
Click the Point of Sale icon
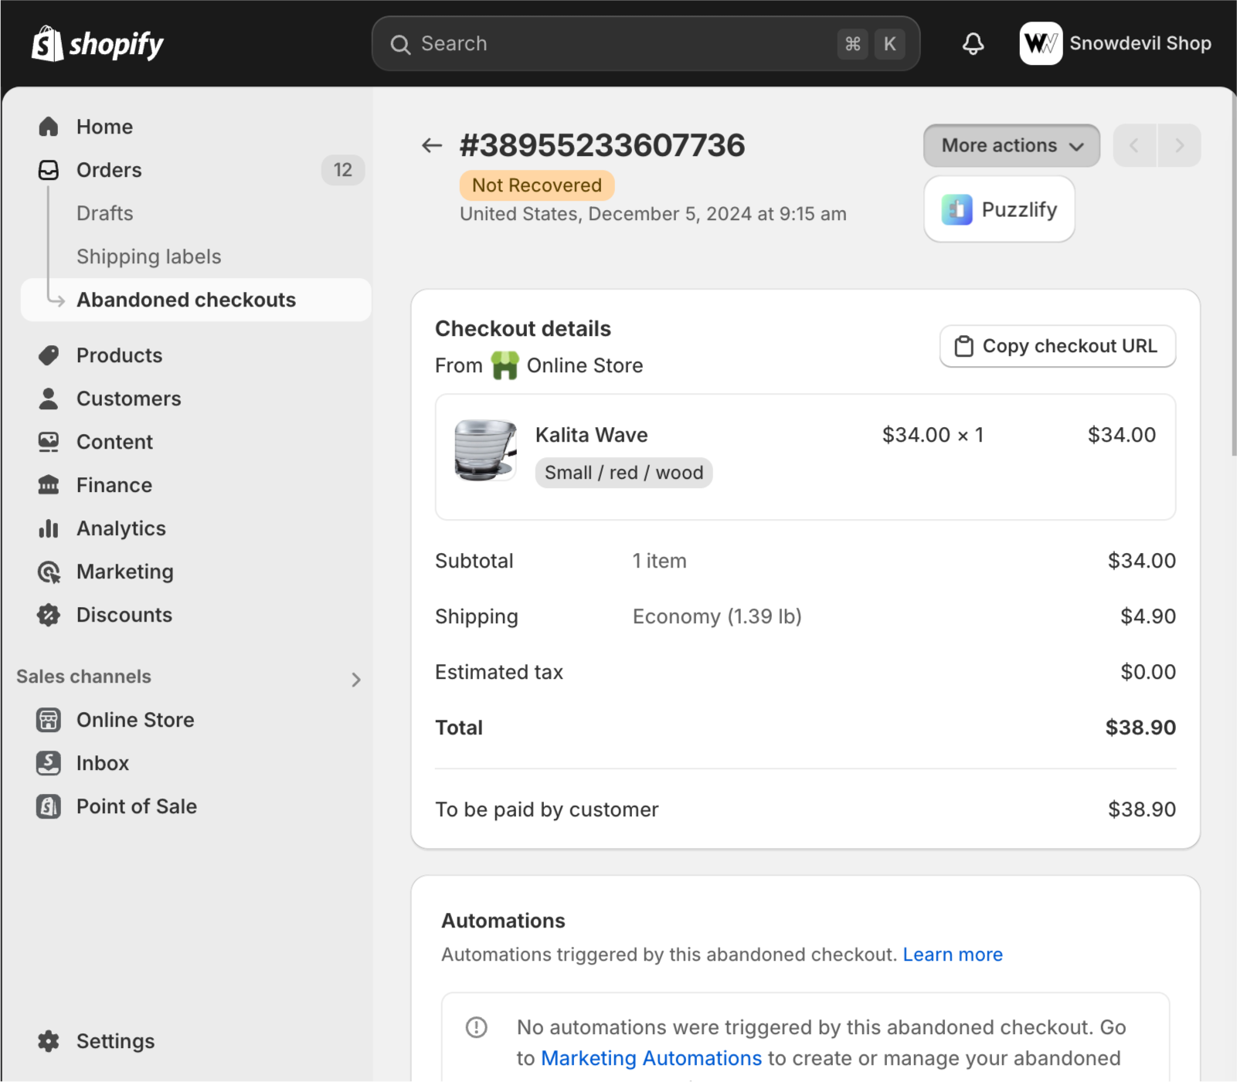[x=49, y=806]
